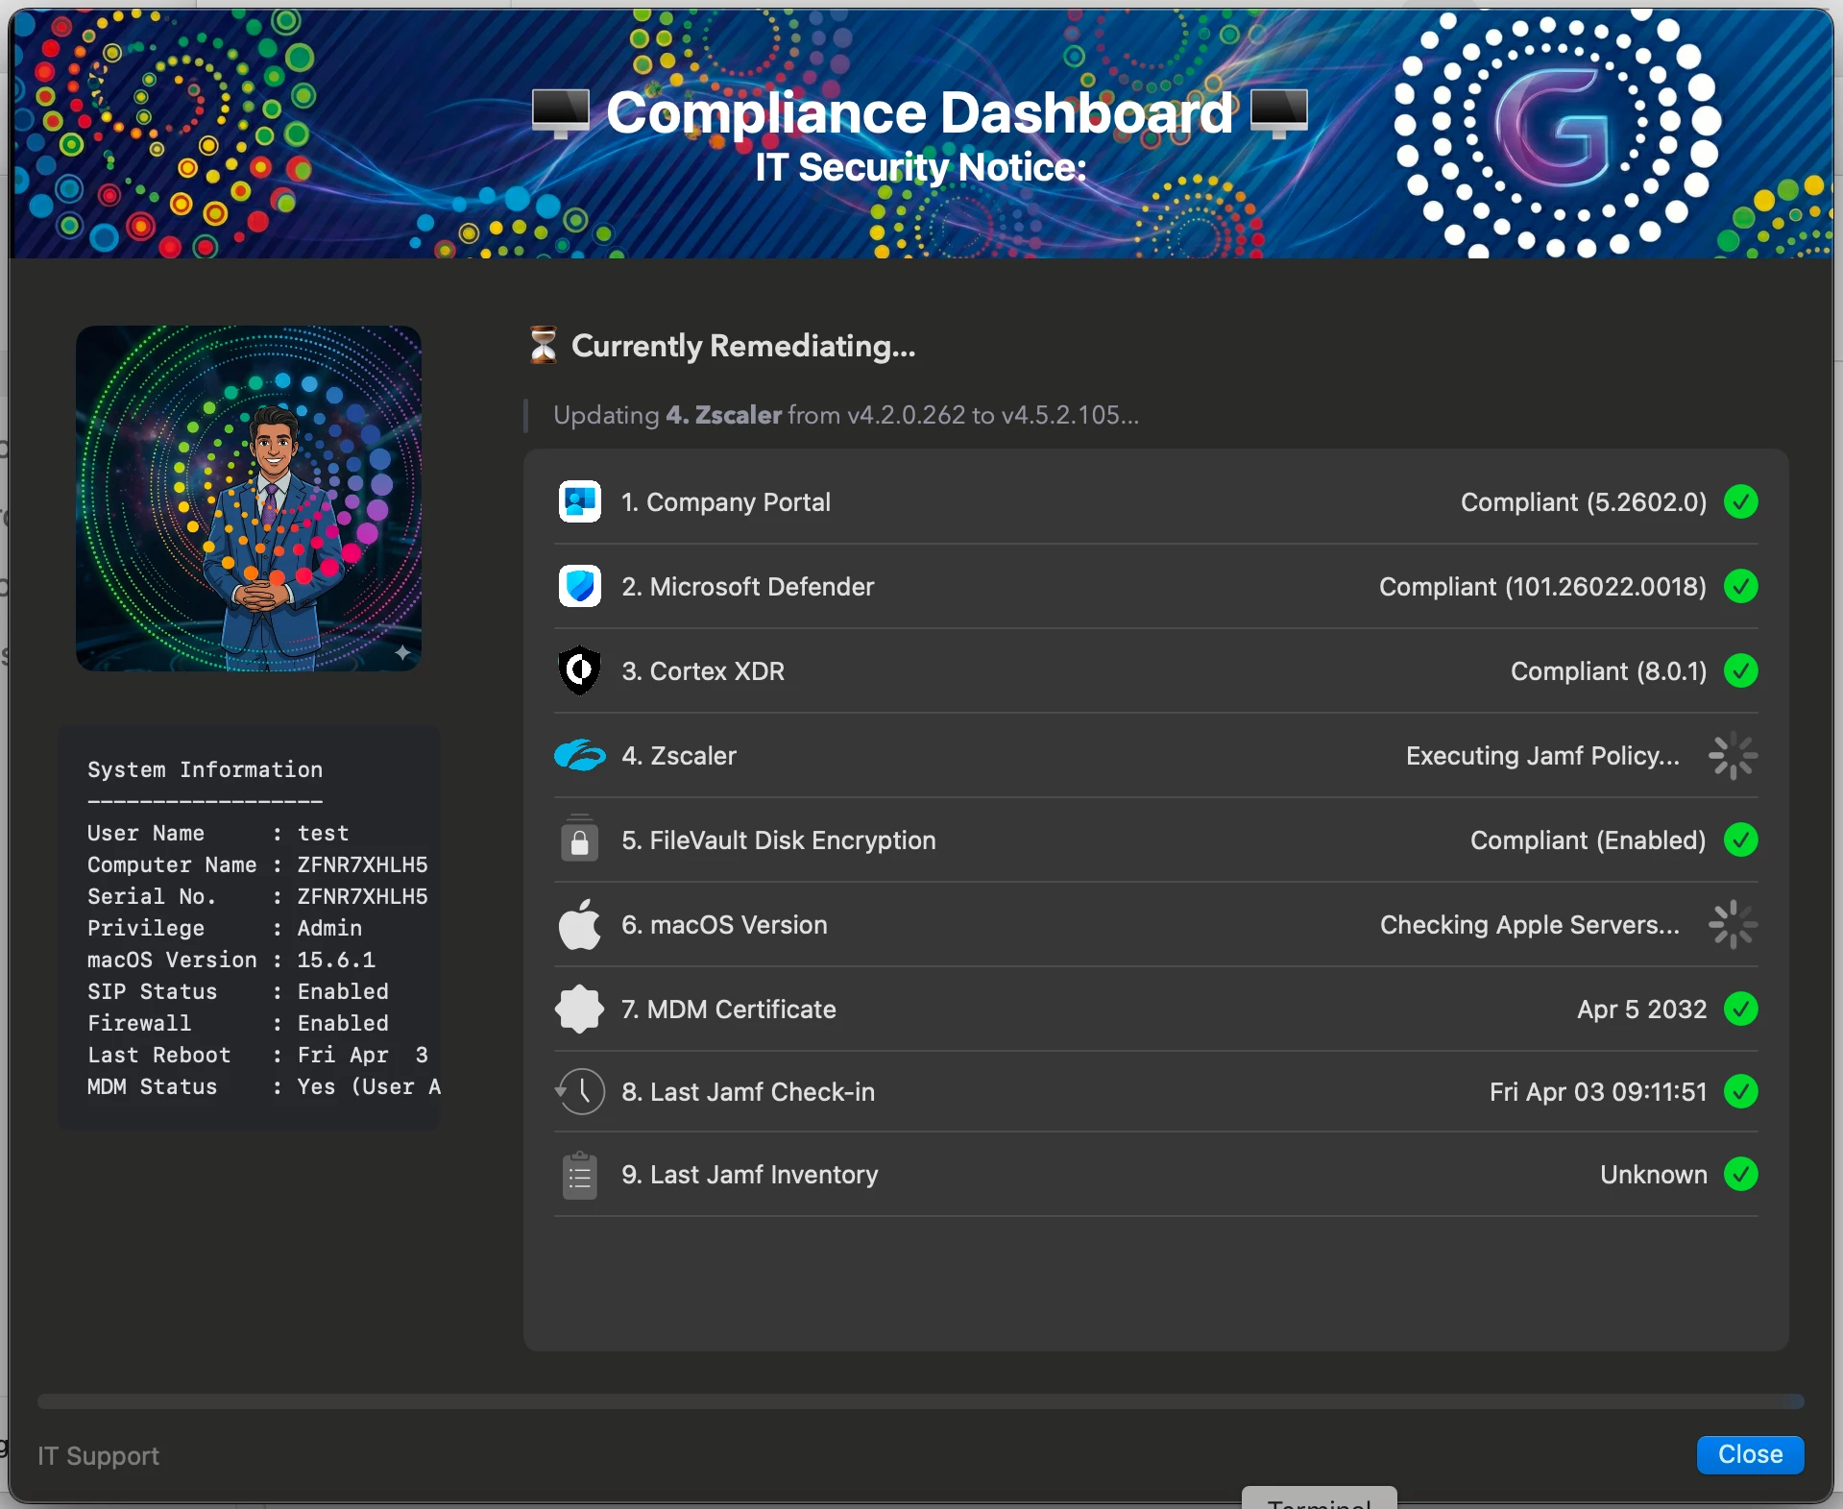Select the '6. macOS Version' row label
Screen dimensions: 1843x1509
coord(724,925)
